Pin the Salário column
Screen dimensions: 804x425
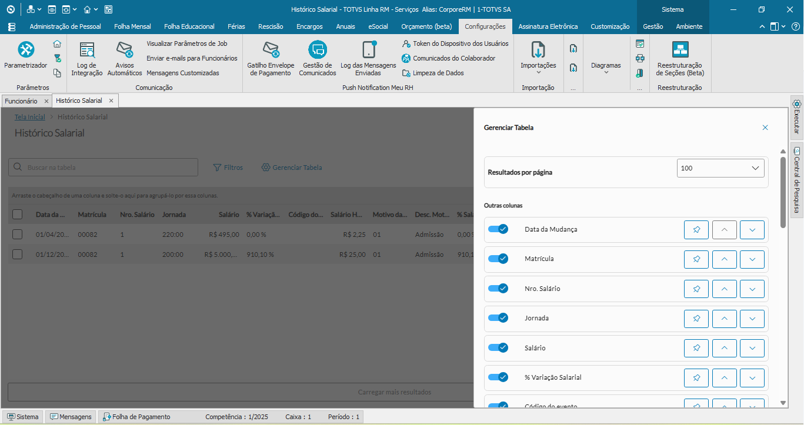coord(696,348)
